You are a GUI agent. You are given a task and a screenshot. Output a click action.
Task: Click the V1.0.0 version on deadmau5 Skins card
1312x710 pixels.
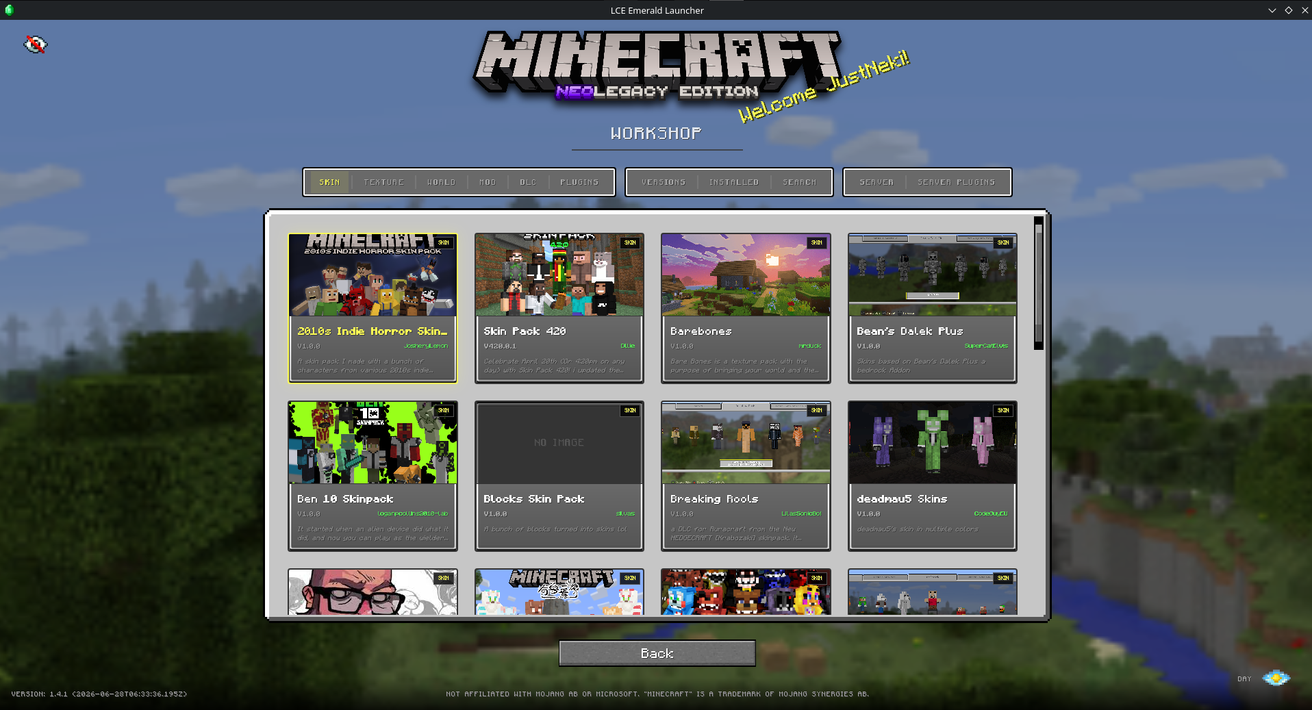tap(868, 514)
